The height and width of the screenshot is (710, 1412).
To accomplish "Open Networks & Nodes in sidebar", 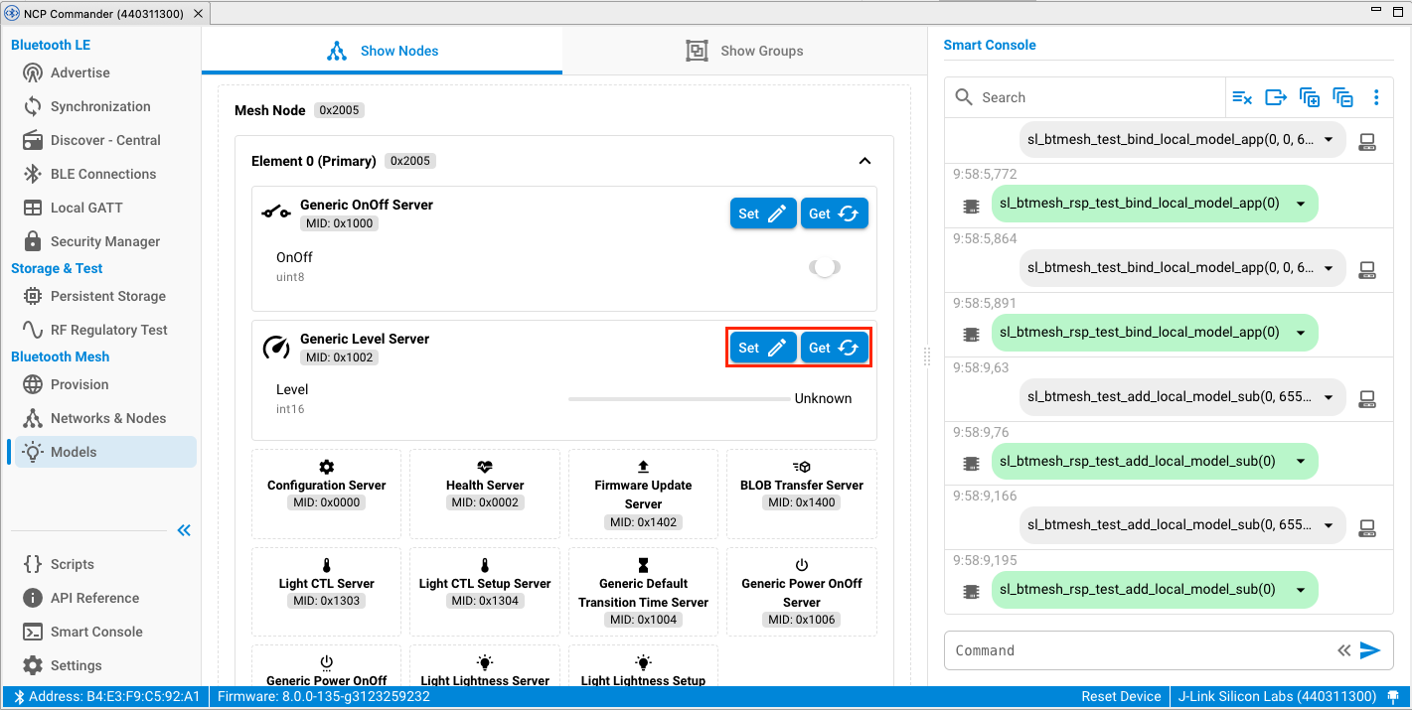I will pyautogui.click(x=107, y=418).
